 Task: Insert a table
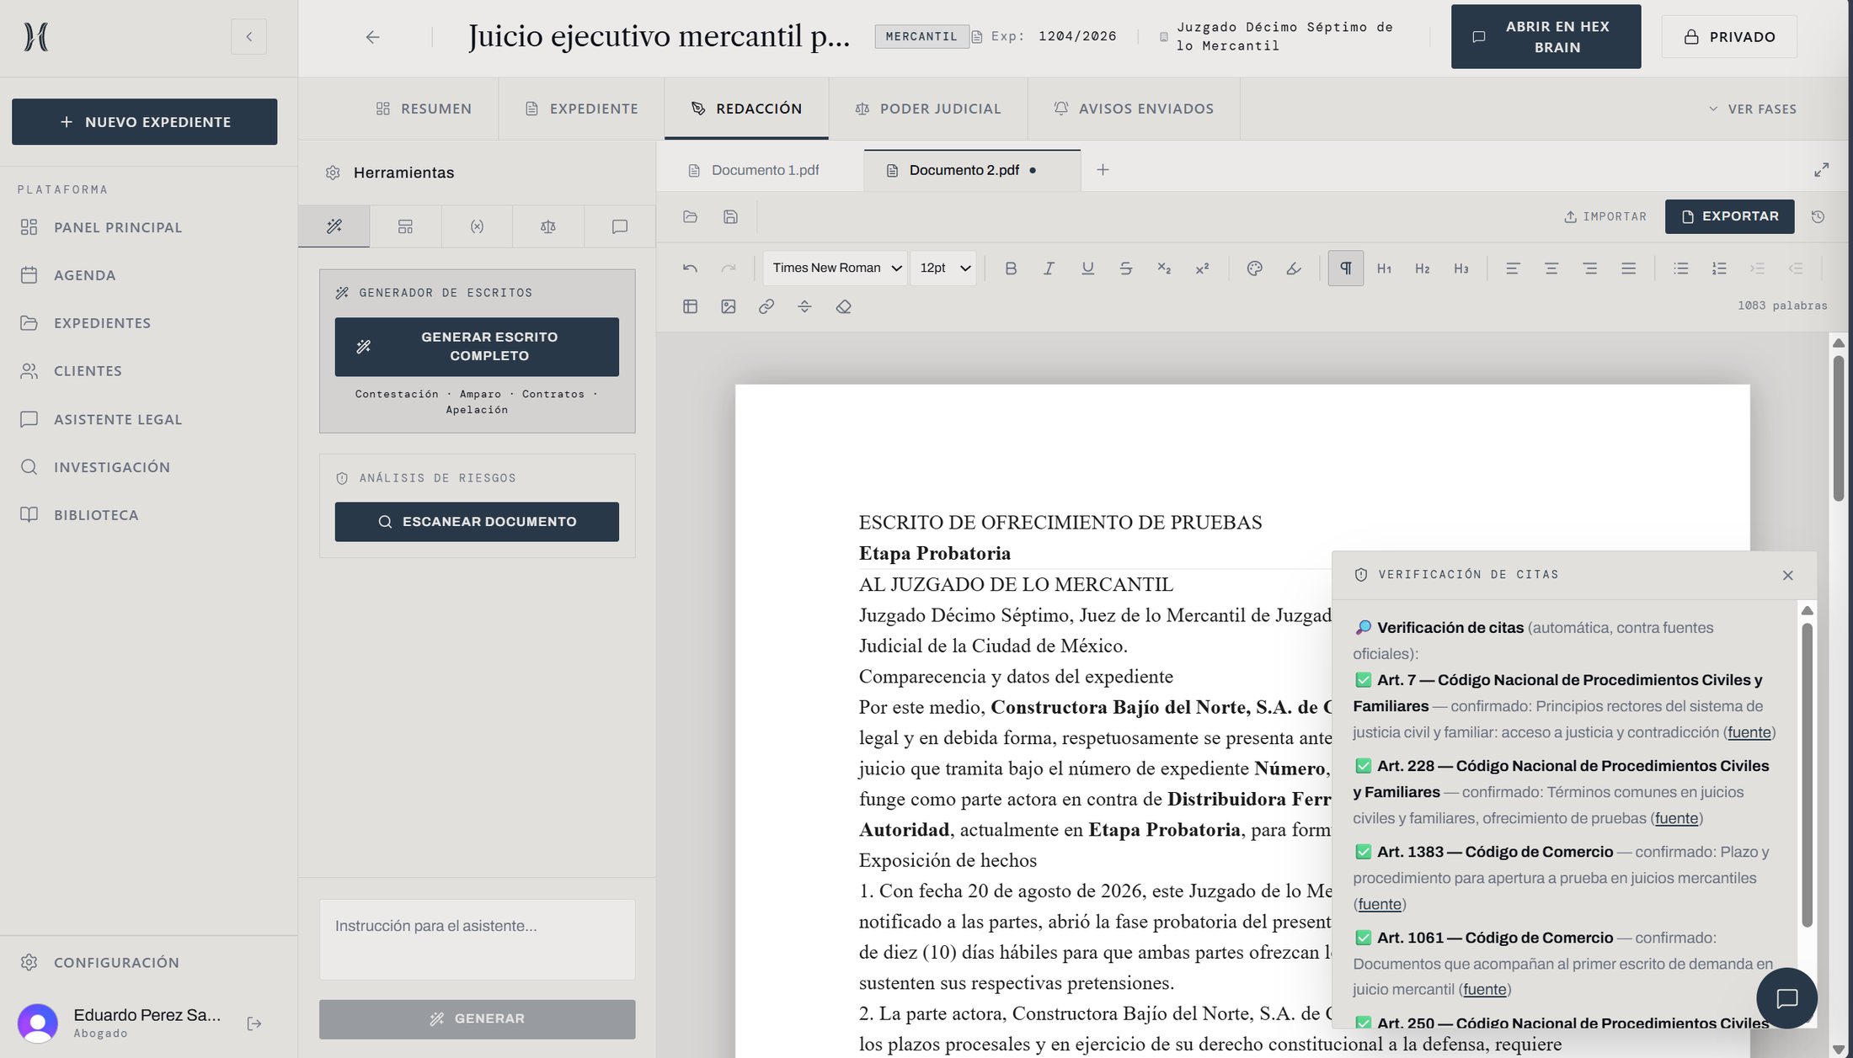coord(690,306)
